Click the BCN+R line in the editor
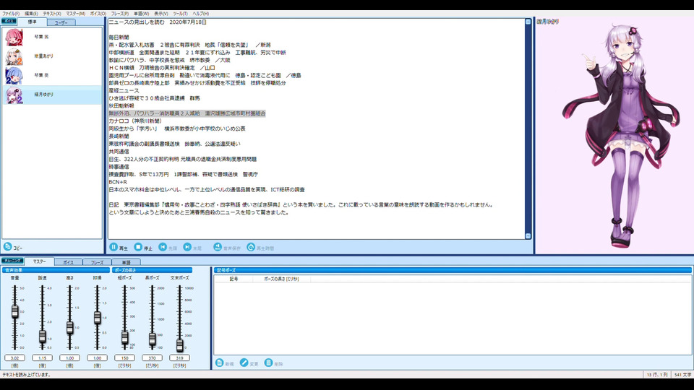Image resolution: width=694 pixels, height=390 pixels. point(118,182)
